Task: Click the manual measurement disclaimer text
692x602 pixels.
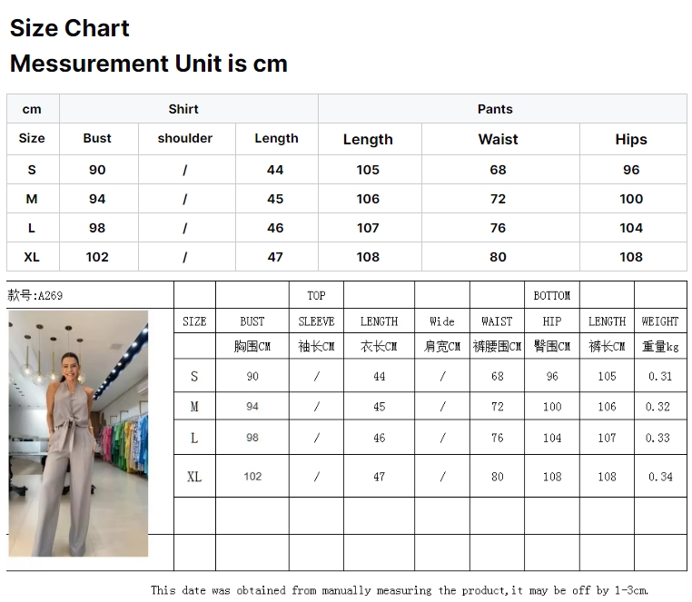Action: click(x=400, y=590)
